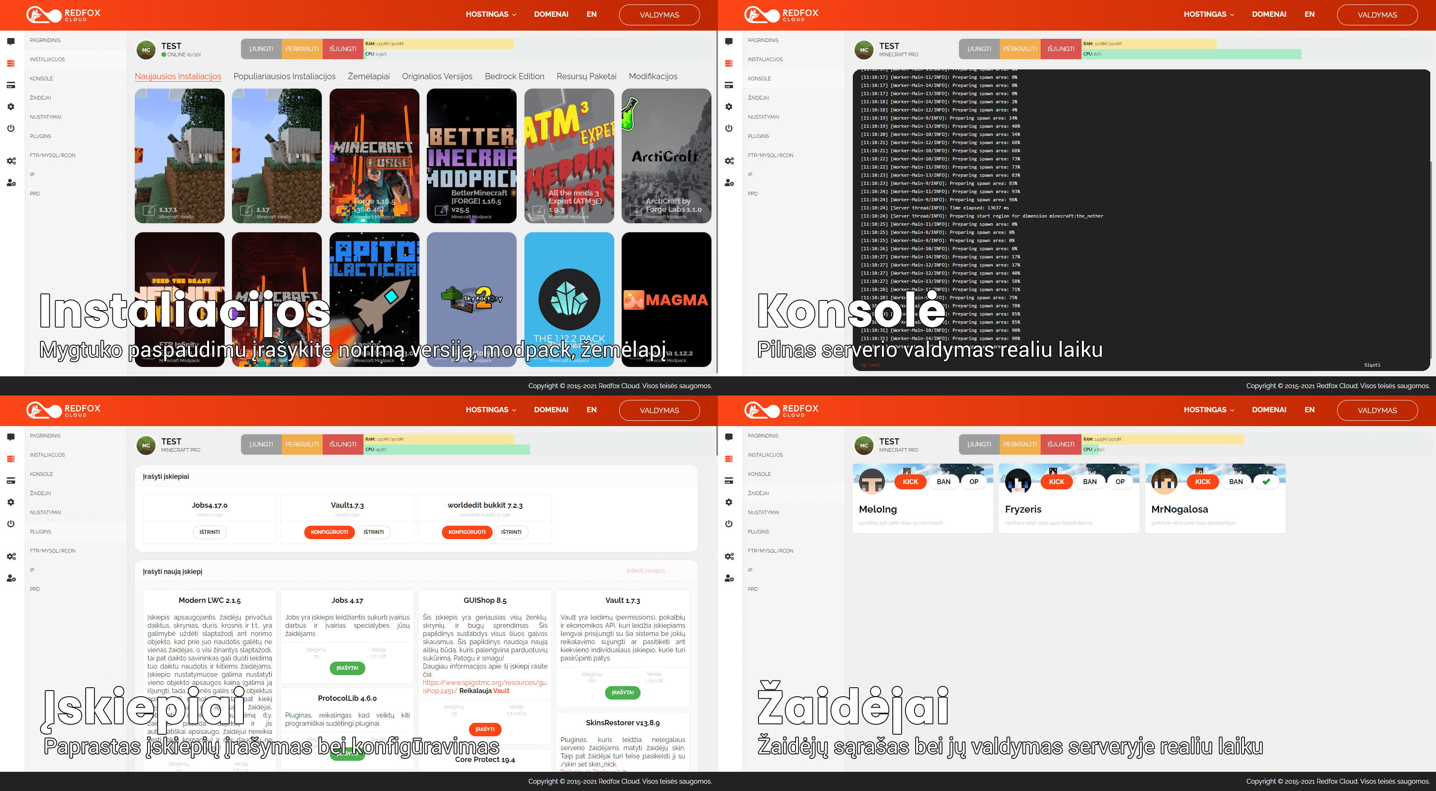1436x791 pixels.
Task: Expand HOSTINGAS dropdown in Įskiepiai panel
Action: [491, 410]
